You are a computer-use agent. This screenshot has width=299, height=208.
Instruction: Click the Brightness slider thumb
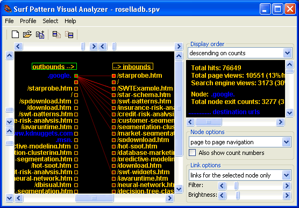238,195
